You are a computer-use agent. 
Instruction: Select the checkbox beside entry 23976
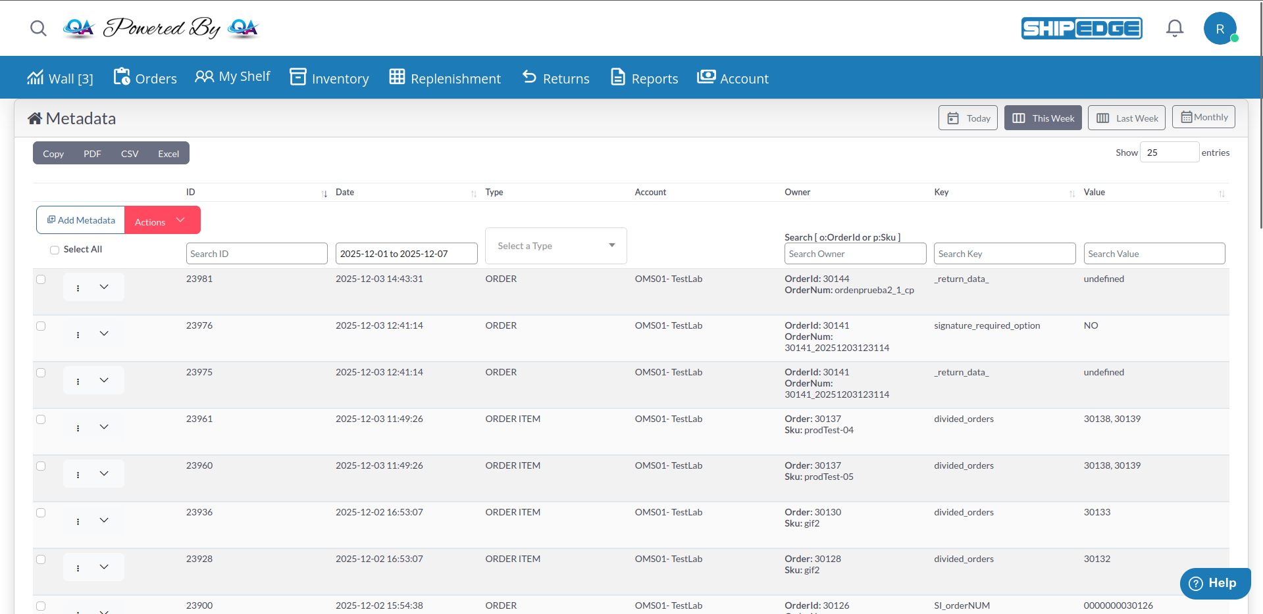click(41, 325)
